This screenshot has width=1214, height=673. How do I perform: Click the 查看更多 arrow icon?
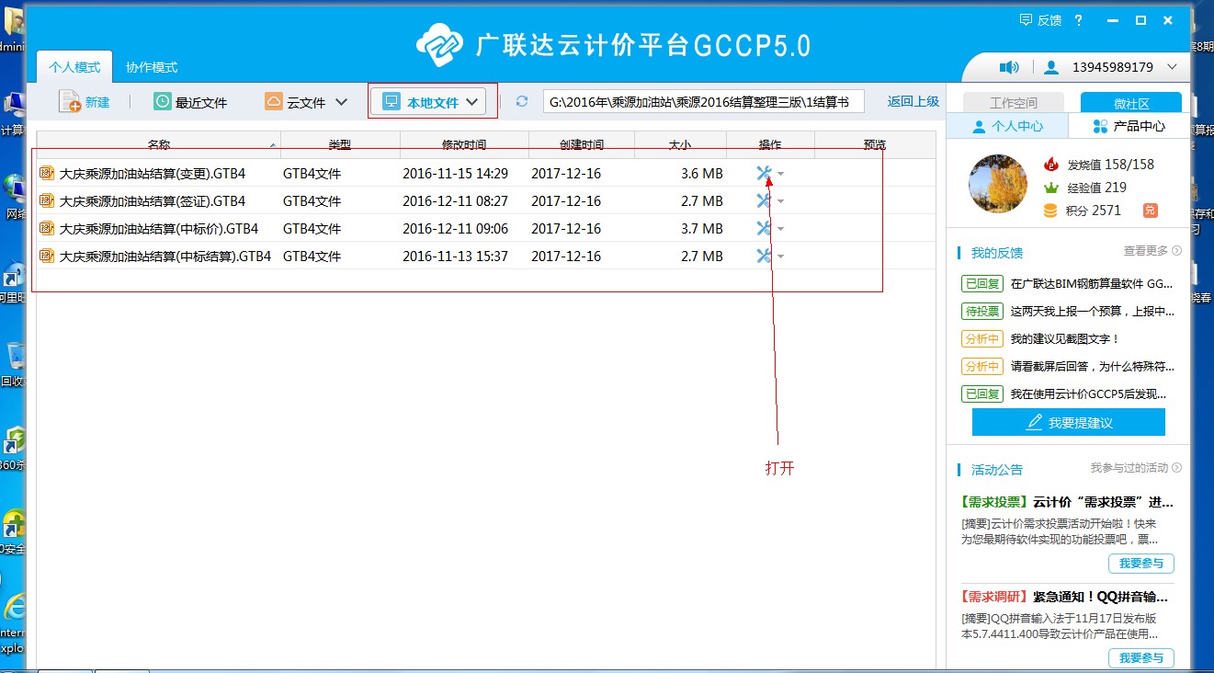1177,250
